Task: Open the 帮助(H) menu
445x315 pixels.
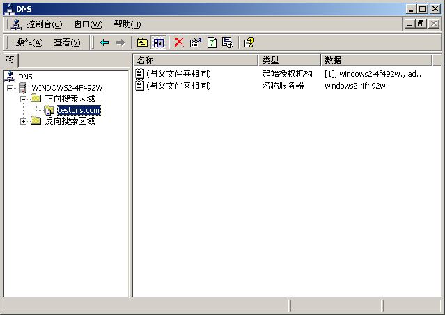Action: tap(127, 24)
